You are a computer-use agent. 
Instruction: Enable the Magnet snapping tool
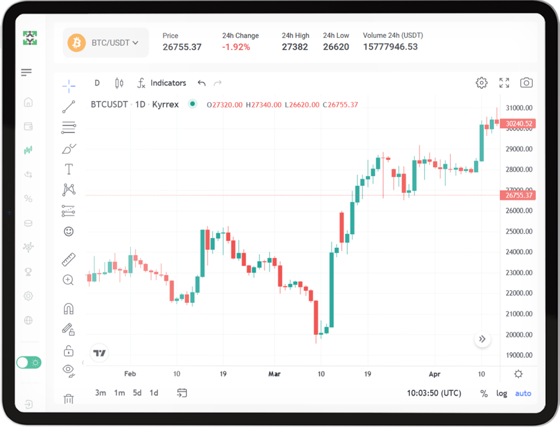tap(69, 309)
